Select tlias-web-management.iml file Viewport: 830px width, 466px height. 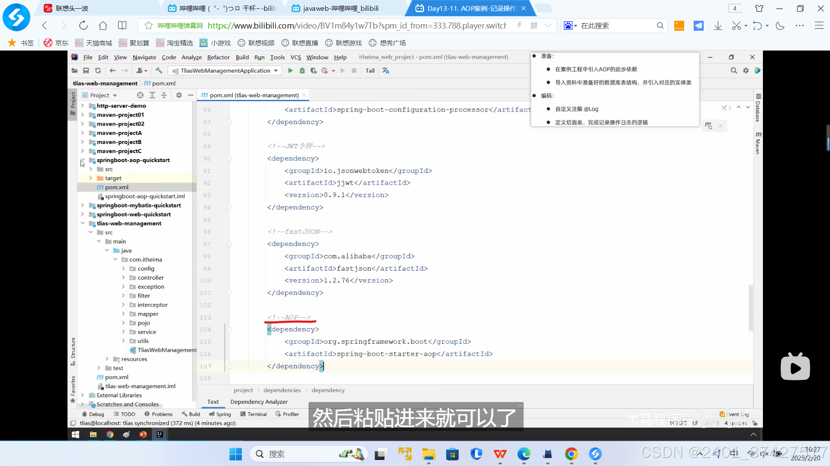point(140,386)
